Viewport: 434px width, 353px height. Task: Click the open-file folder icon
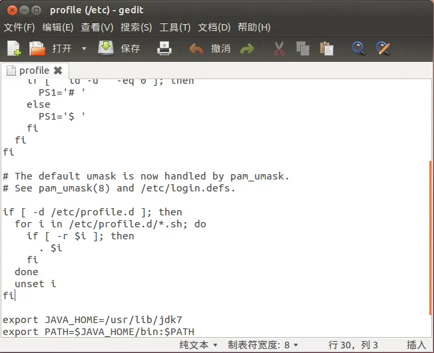[x=37, y=49]
